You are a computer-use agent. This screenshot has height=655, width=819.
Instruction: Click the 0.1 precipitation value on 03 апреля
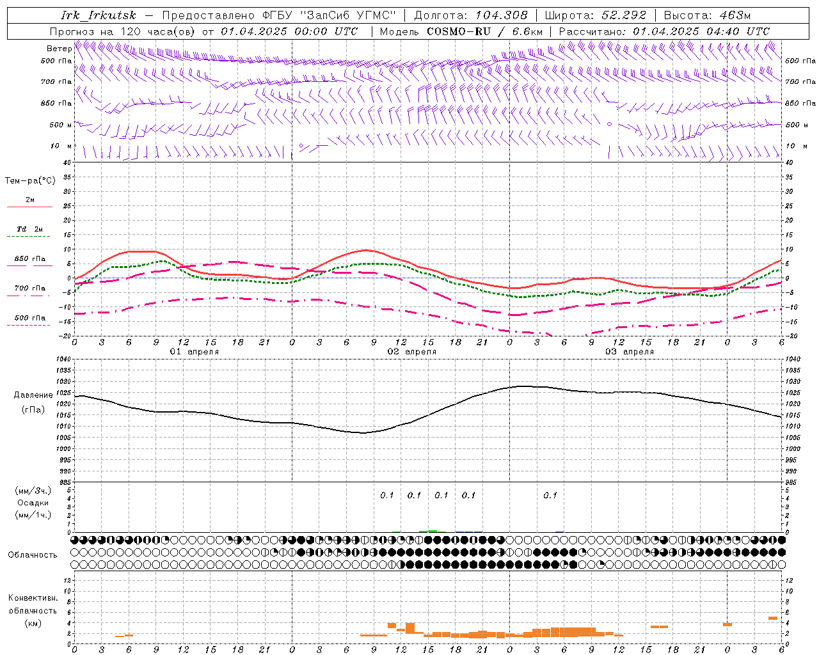click(550, 495)
